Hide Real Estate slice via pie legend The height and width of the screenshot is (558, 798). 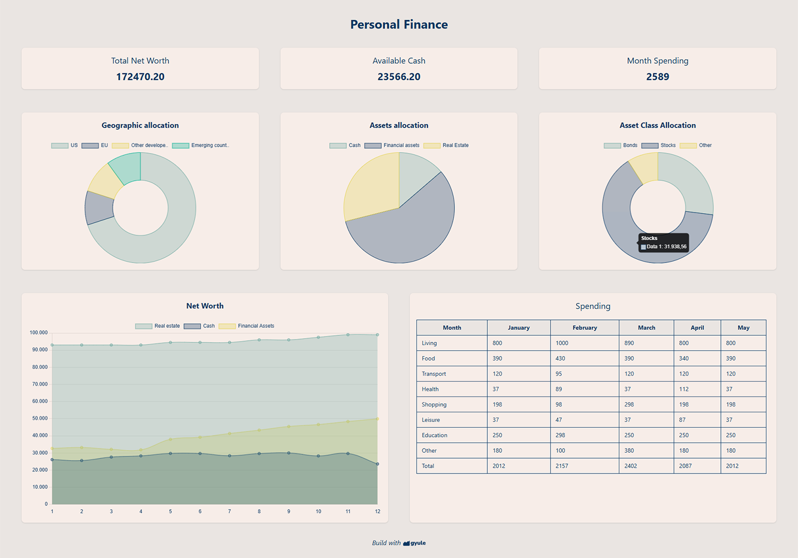pyautogui.click(x=446, y=146)
